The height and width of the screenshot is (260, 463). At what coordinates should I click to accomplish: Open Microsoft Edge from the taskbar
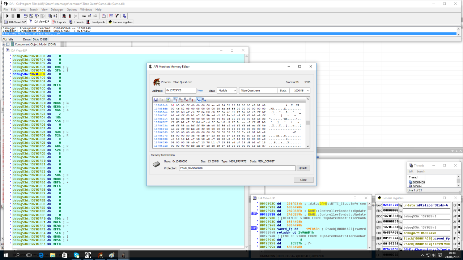pyautogui.click(x=41, y=255)
